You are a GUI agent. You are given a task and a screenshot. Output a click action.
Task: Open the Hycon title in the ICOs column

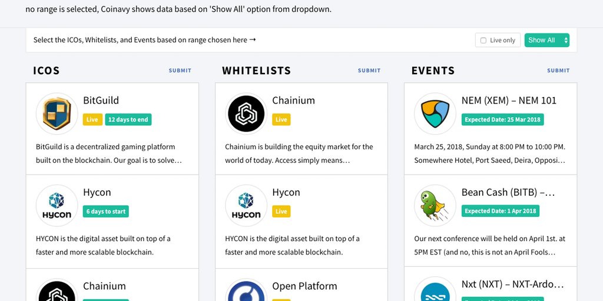click(x=97, y=192)
